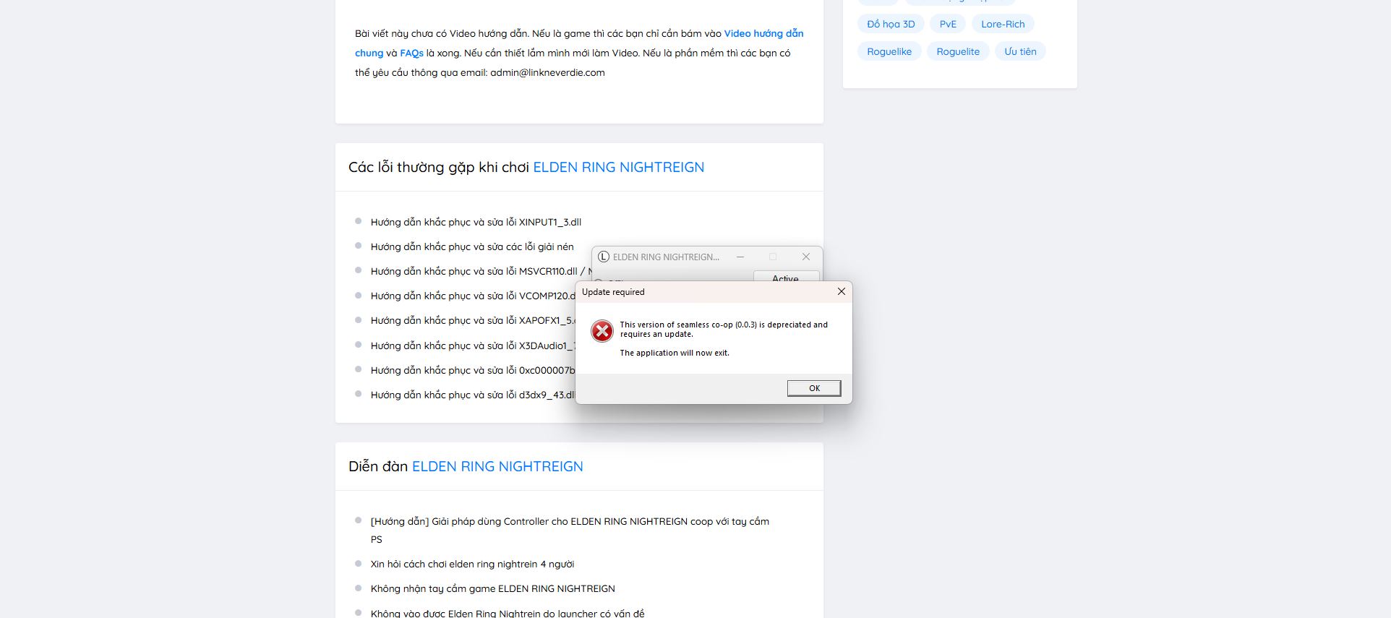Viewport: 1391px width, 618px height.
Task: Select the Roguelite tag
Action: point(957,51)
